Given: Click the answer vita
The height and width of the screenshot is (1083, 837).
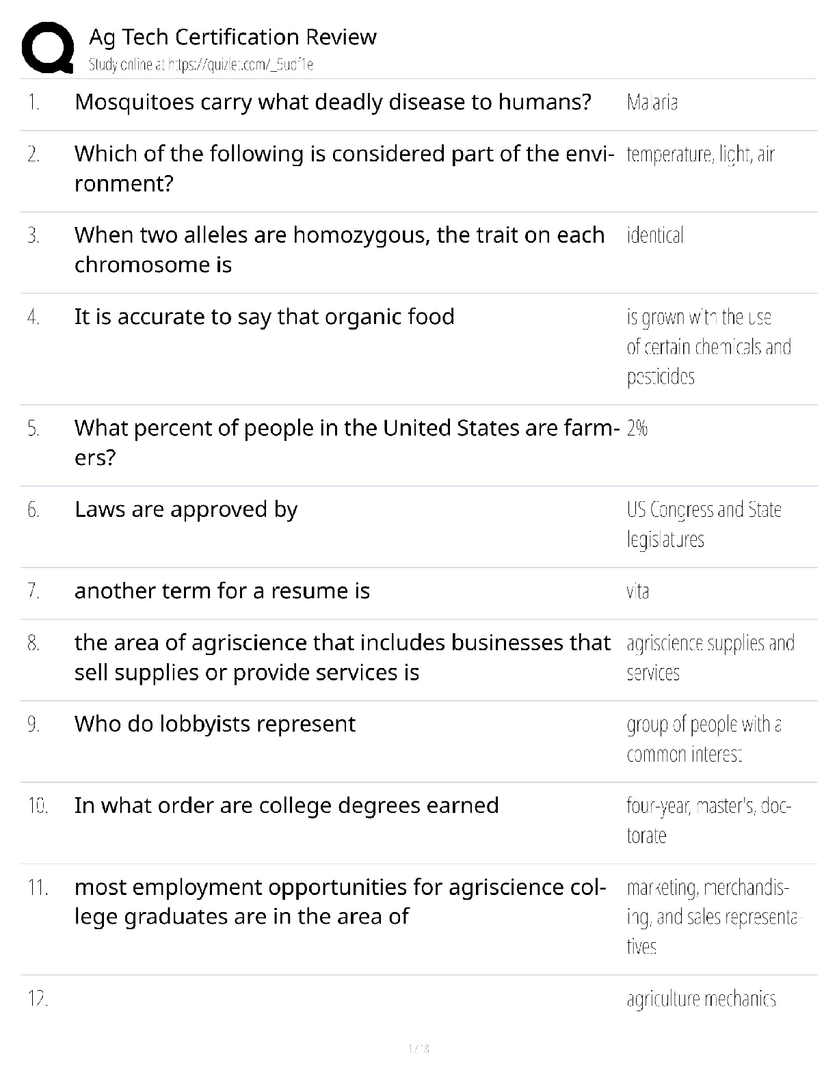Looking at the screenshot, I should pyautogui.click(x=638, y=591).
